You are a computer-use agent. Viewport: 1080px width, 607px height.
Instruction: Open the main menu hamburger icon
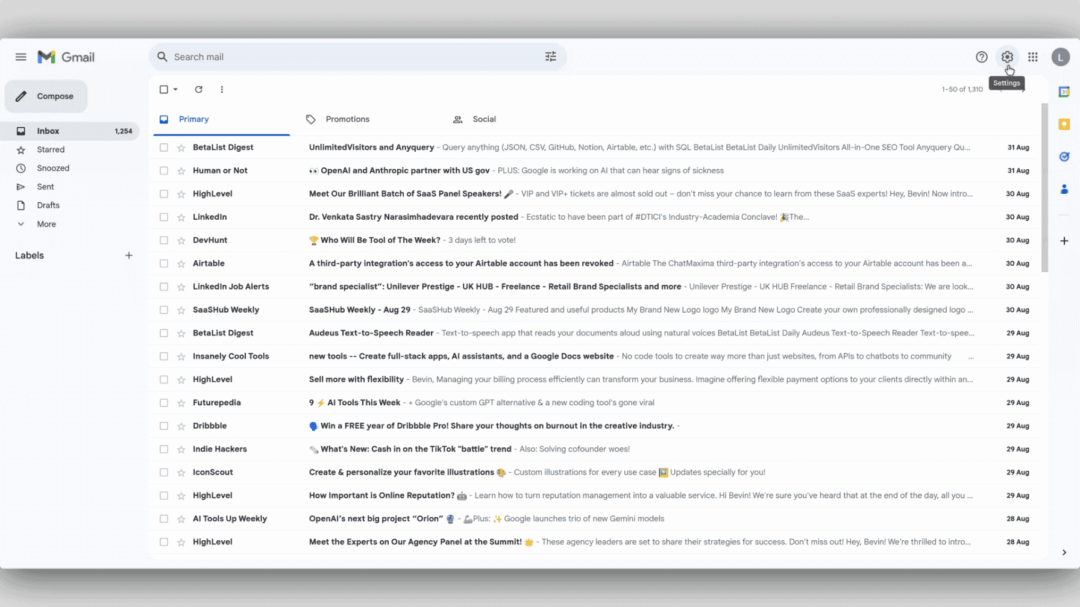21,57
